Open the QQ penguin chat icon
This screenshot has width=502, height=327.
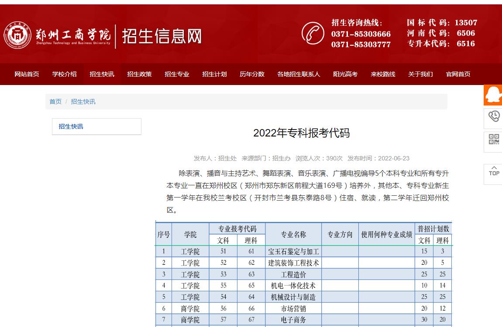point(493,95)
